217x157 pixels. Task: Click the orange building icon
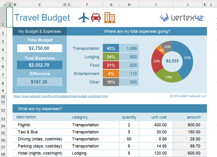click(109, 18)
